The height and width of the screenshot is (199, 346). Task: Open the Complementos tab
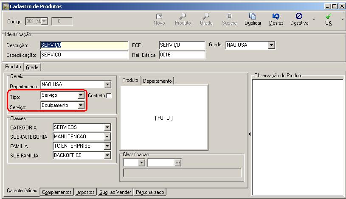pyautogui.click(x=57, y=192)
